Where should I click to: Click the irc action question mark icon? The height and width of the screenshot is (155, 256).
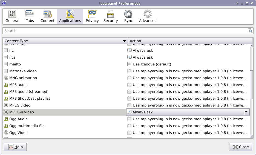[129, 50]
